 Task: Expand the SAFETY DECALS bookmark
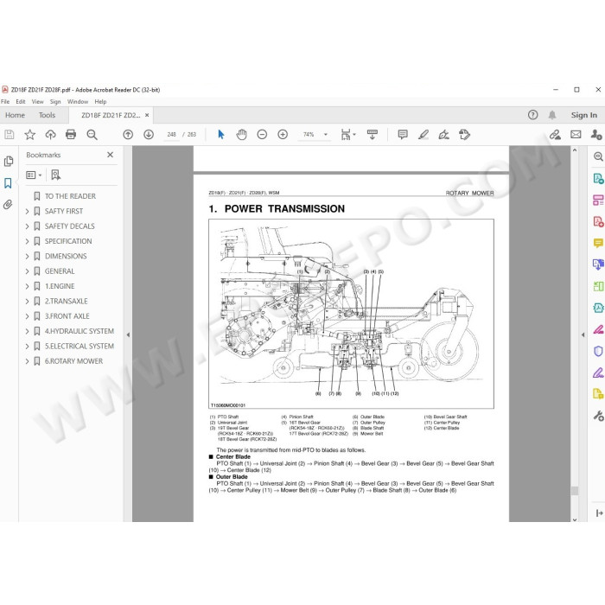pyautogui.click(x=27, y=226)
